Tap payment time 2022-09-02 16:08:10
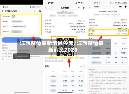This screenshot has height=94, width=129. 77,24
